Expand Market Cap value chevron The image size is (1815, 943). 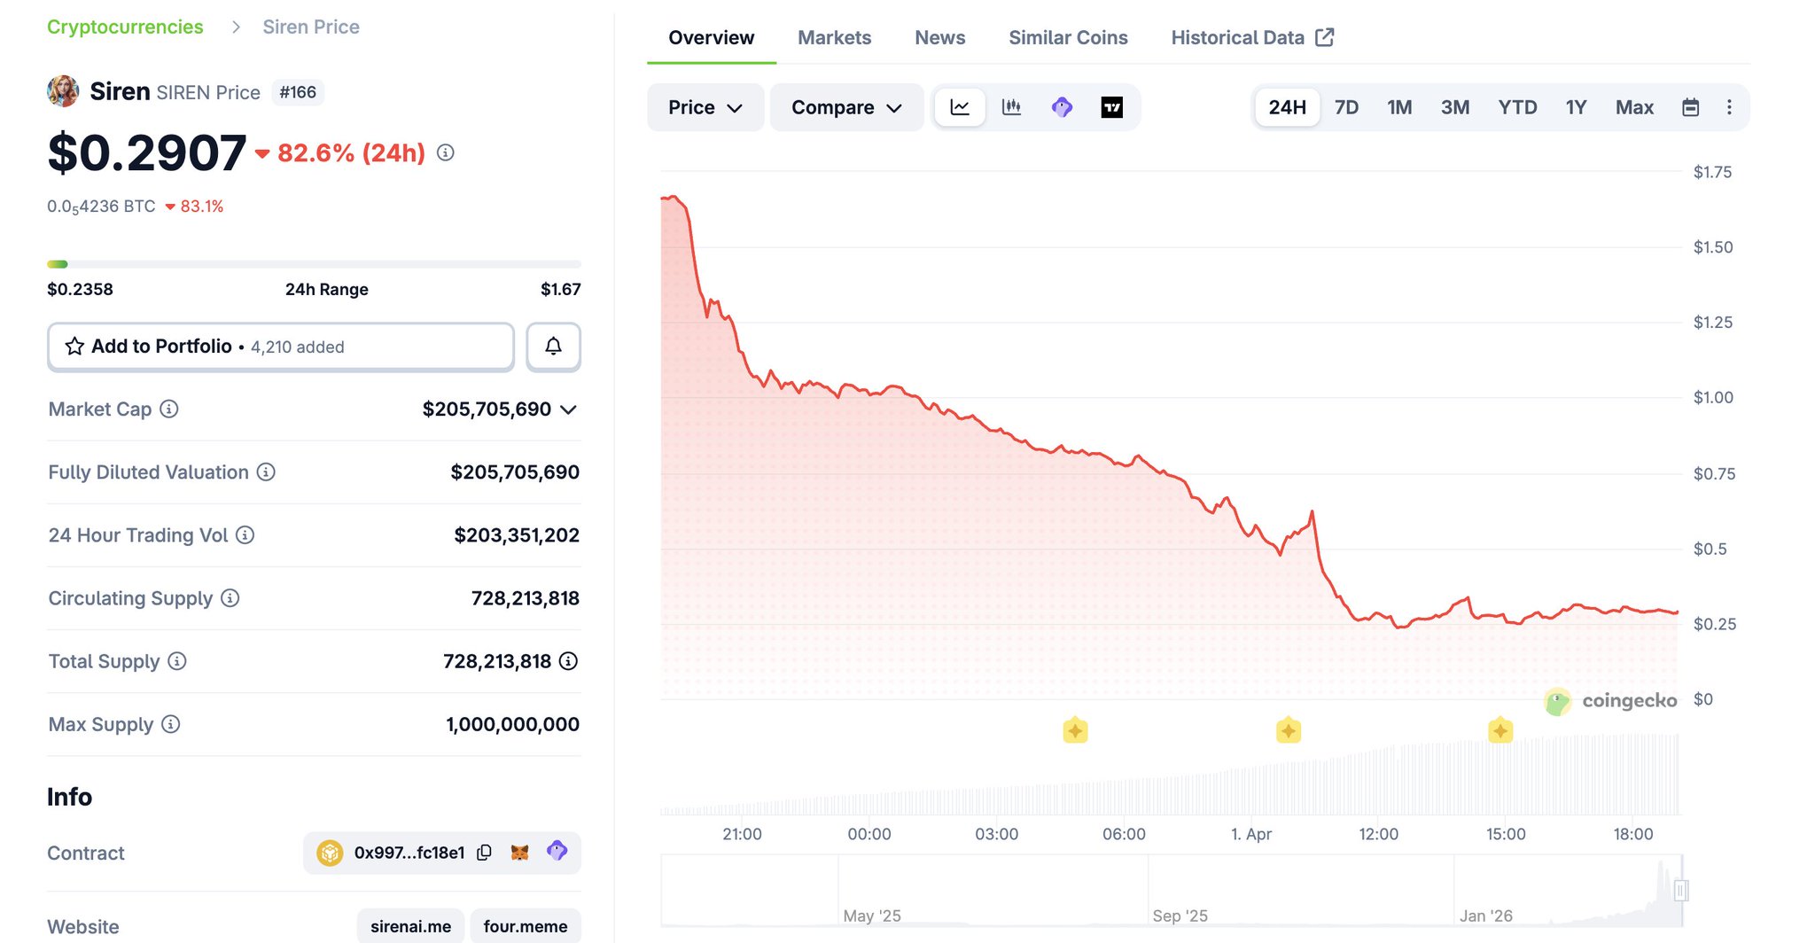[569, 409]
